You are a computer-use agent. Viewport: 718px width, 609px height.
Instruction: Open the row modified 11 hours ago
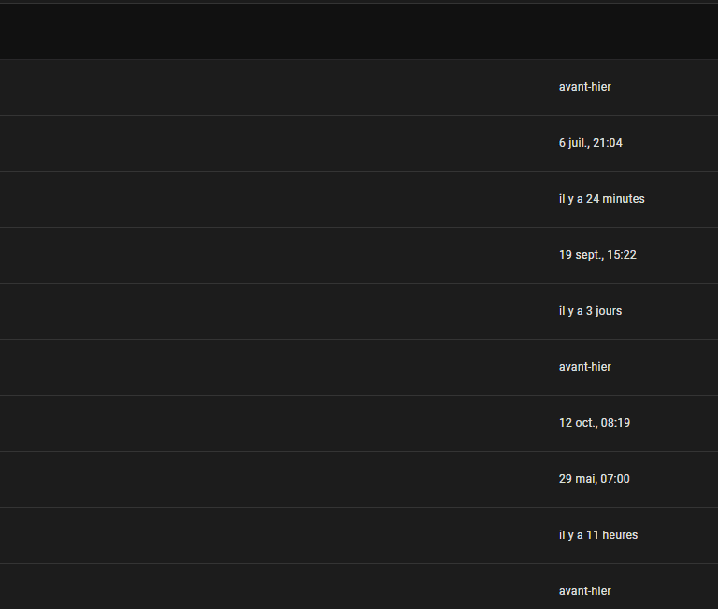coord(280,535)
